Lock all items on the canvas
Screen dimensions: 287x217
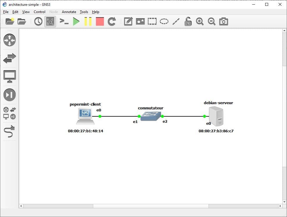pyautogui.click(x=188, y=21)
